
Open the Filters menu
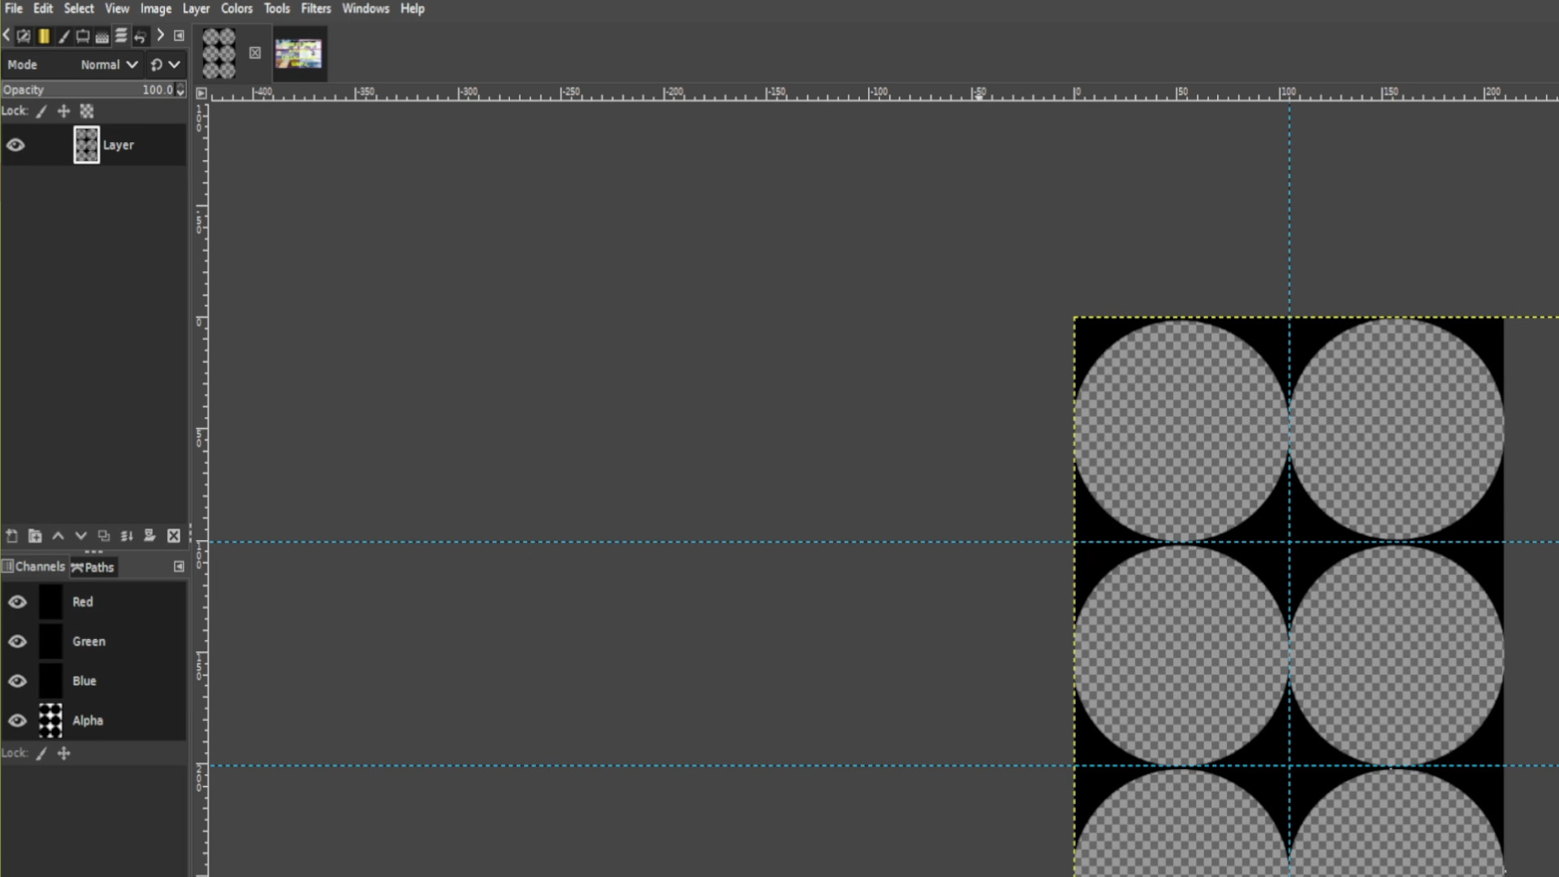[316, 8]
